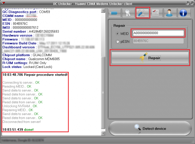Viewport: 195px width, 144px height.
Task: Click the 'Qualcomm MDM6085' chipset name line
Action: 31,59
